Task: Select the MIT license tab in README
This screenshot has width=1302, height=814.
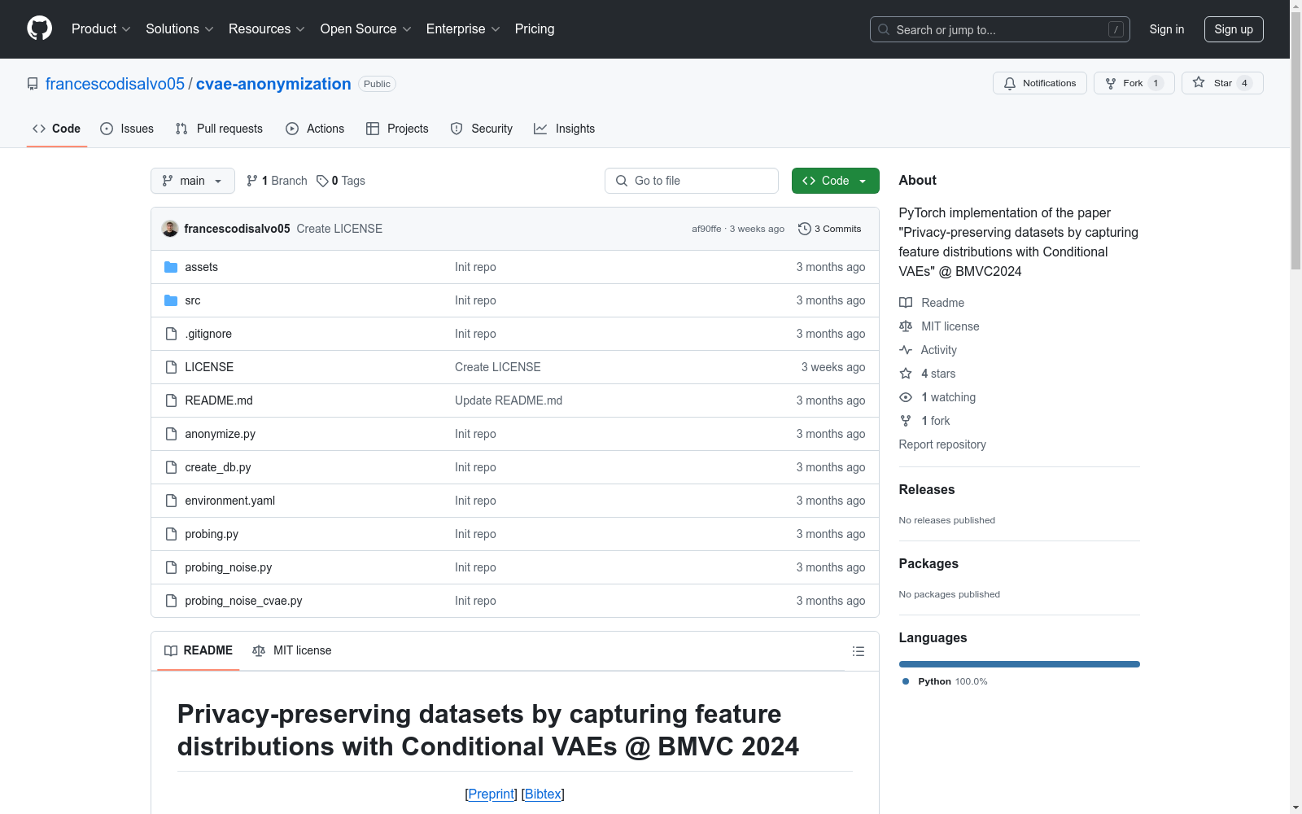Action: click(292, 650)
